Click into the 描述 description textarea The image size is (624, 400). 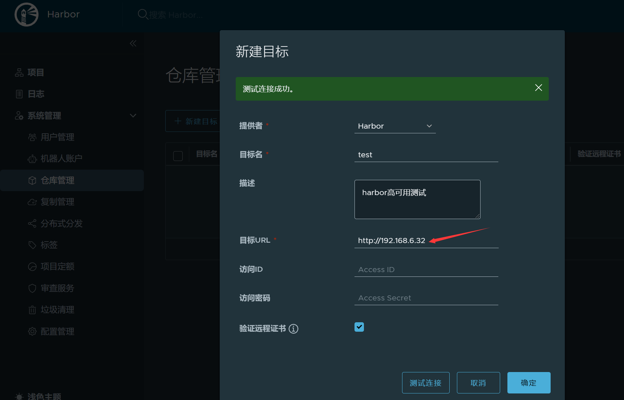pos(417,199)
